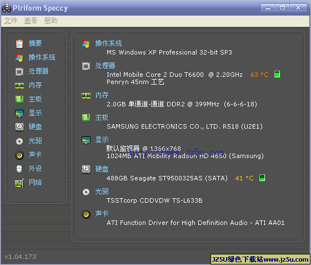Screen dimensions: 311x265
Task: Click the 操作系统 Windows flag icon in sidebar
Action: tap(19, 58)
